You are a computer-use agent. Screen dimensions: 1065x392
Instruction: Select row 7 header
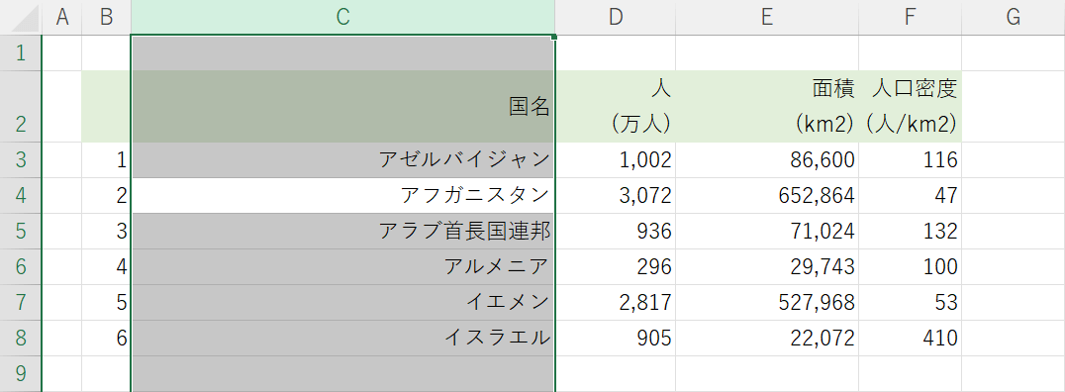tap(21, 302)
